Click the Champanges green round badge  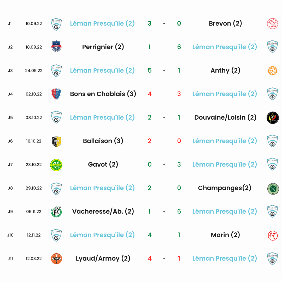click(x=273, y=189)
